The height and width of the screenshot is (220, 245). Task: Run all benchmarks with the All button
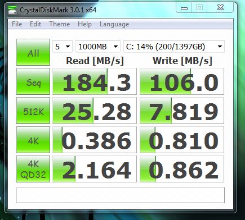point(33,52)
